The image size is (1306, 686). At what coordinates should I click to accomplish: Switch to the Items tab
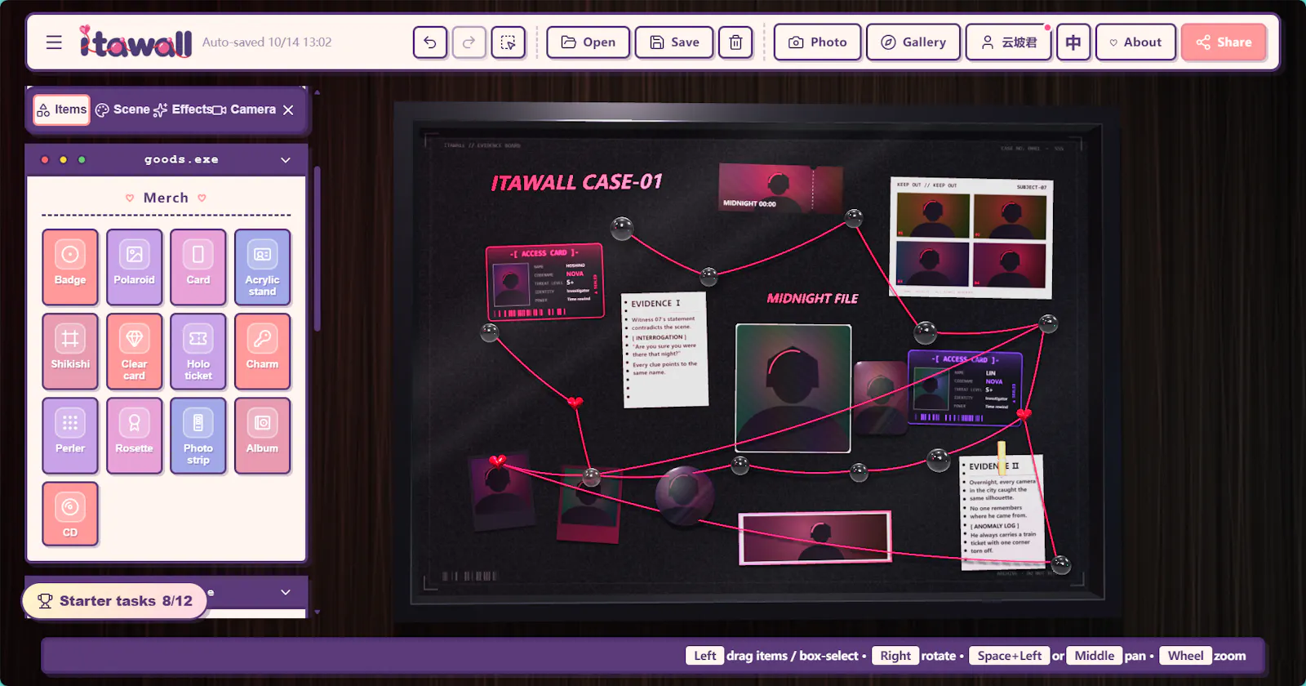click(x=62, y=109)
